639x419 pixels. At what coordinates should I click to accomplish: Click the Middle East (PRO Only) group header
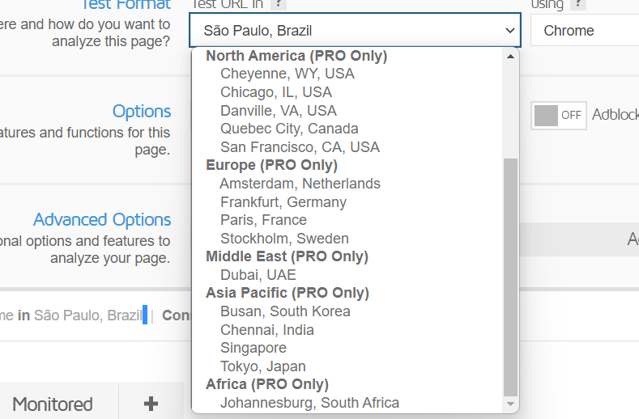(287, 256)
